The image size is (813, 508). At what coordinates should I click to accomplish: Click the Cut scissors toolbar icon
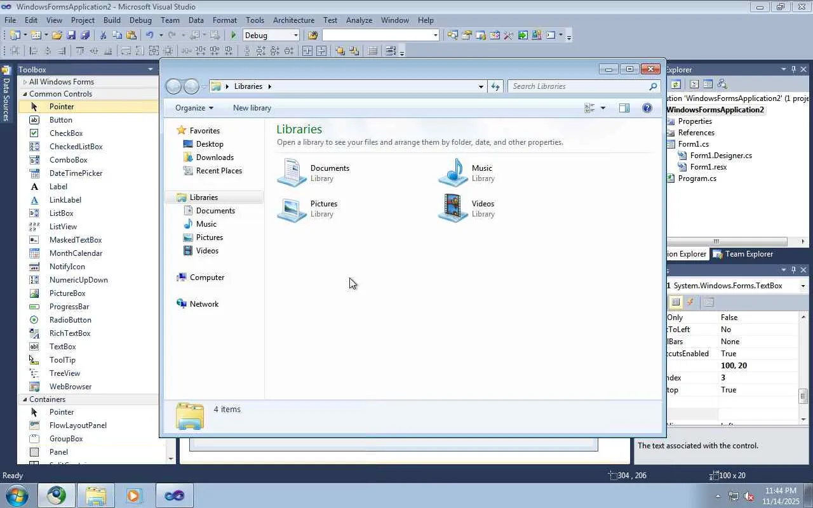tap(104, 36)
